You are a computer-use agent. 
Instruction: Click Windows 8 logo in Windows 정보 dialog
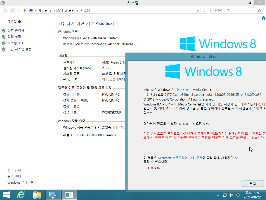click(x=204, y=71)
